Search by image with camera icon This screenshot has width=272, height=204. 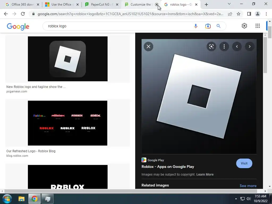pyautogui.click(x=208, y=26)
